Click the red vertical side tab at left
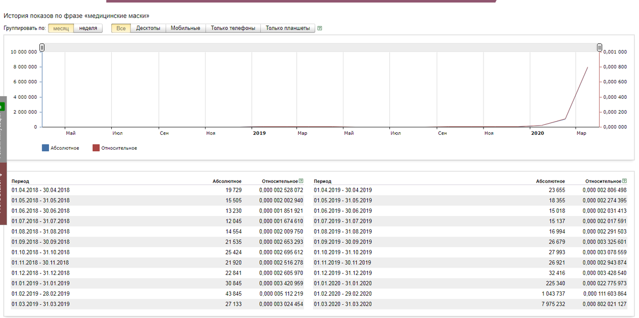Screen dimensions: 639x318 click(3, 193)
